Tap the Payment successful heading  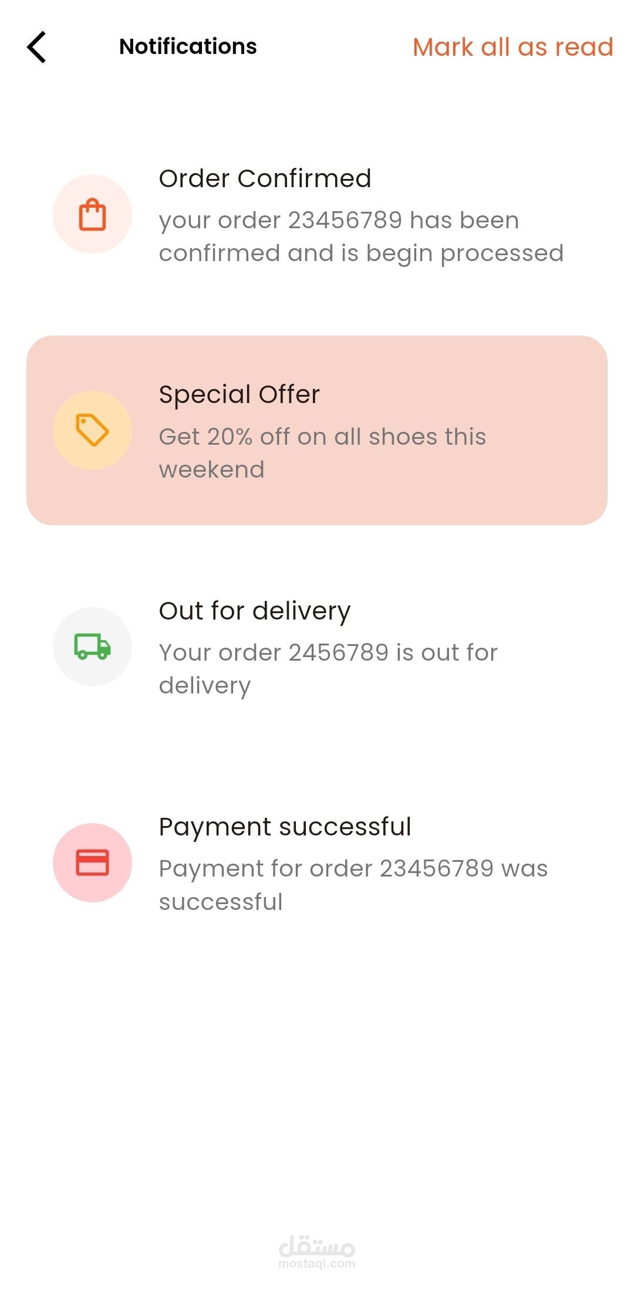tap(285, 827)
